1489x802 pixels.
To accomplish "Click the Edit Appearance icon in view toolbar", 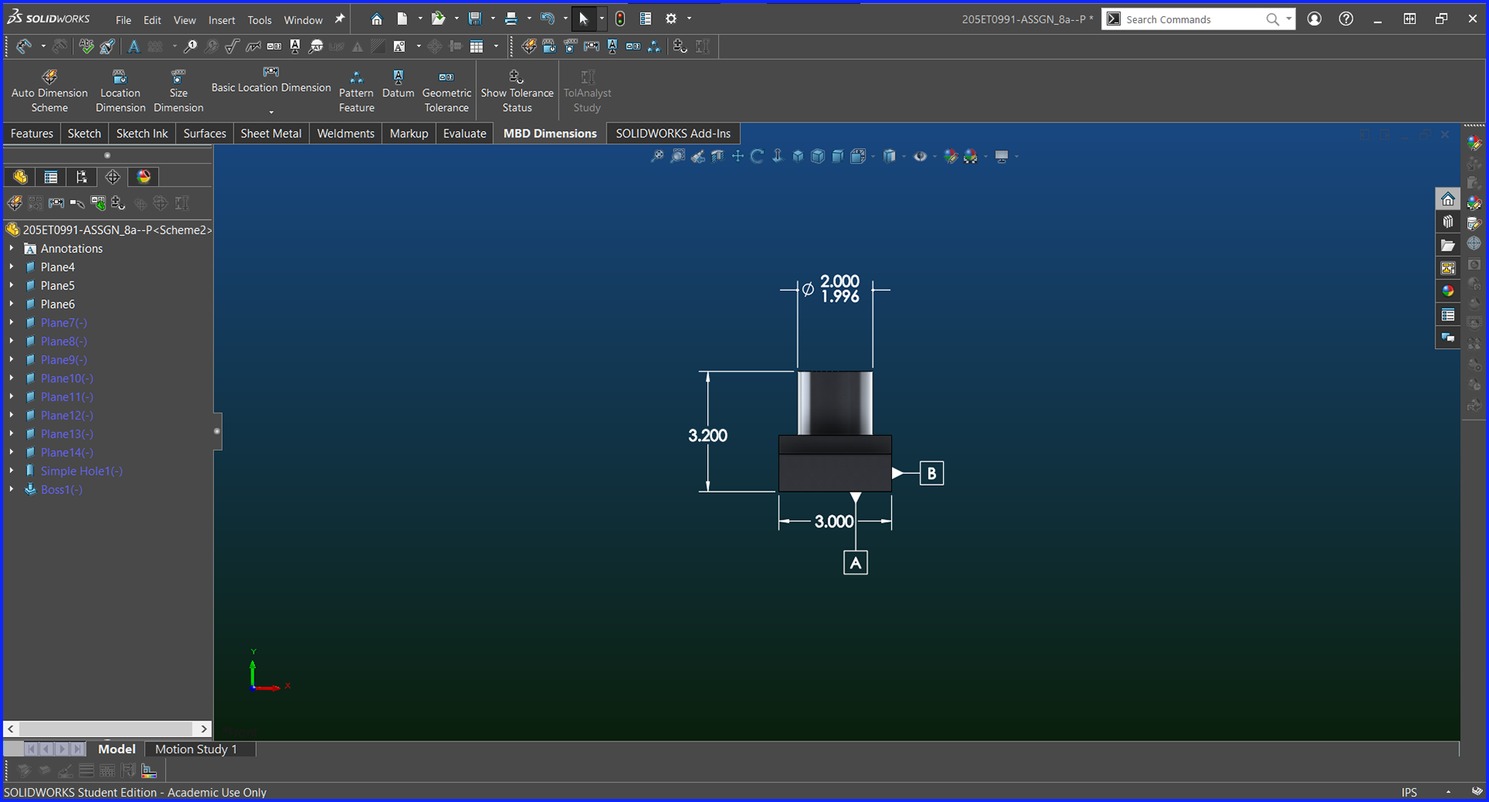I will 951,157.
